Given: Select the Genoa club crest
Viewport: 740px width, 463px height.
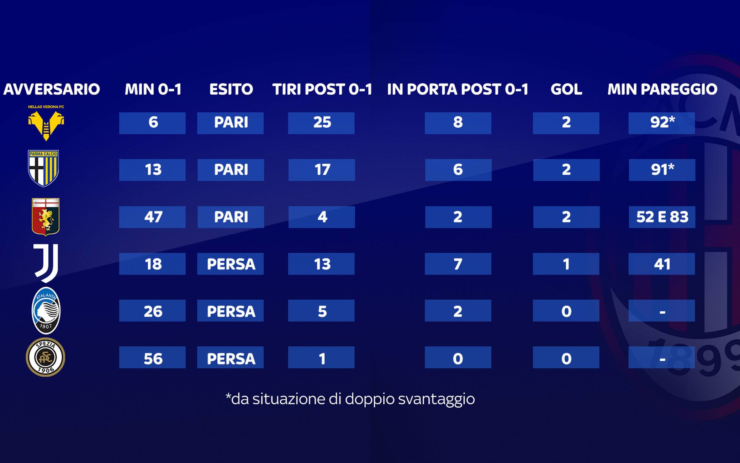Looking at the screenshot, I should point(46,217).
